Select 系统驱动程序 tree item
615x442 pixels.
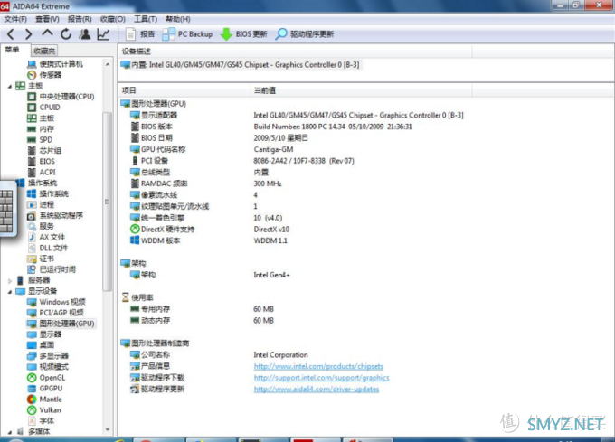[55, 215]
